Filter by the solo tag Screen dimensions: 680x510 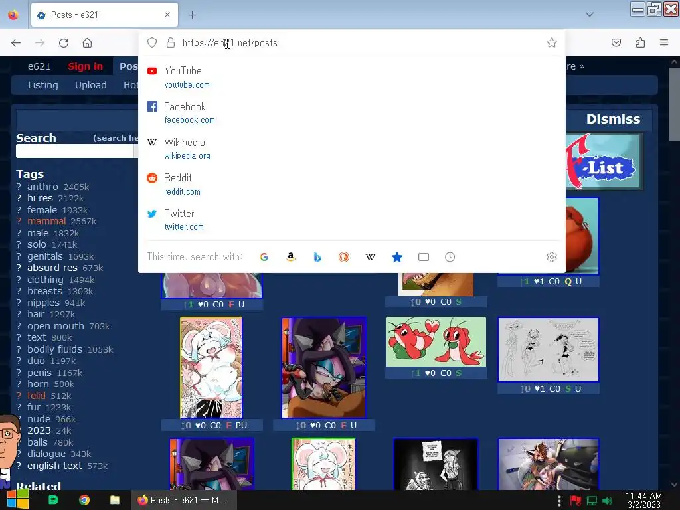click(x=37, y=244)
